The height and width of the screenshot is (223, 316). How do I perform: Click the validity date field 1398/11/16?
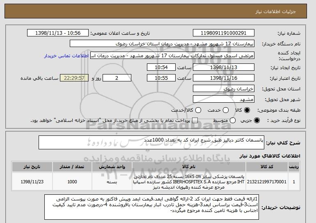tap(224, 78)
